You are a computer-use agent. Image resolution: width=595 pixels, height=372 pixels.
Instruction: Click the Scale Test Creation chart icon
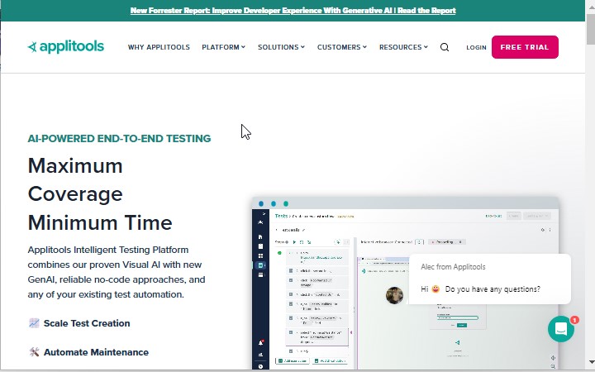[x=34, y=323]
